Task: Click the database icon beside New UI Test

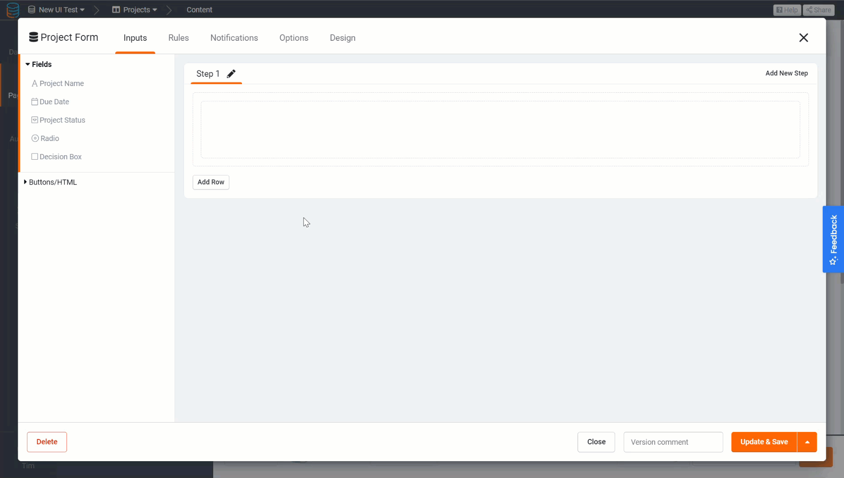Action: [31, 10]
